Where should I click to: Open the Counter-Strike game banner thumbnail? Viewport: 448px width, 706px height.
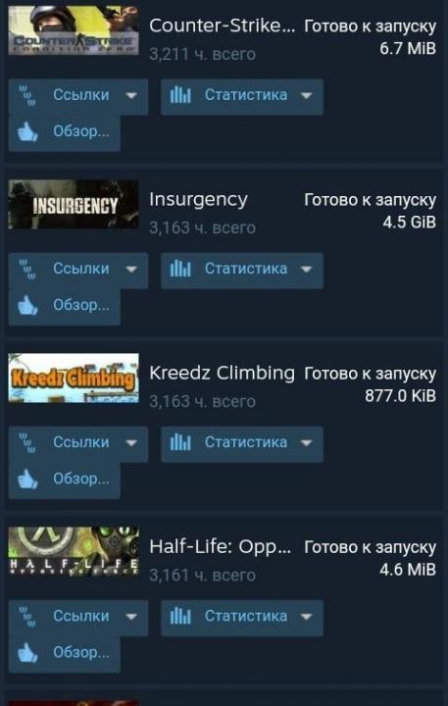point(74,30)
